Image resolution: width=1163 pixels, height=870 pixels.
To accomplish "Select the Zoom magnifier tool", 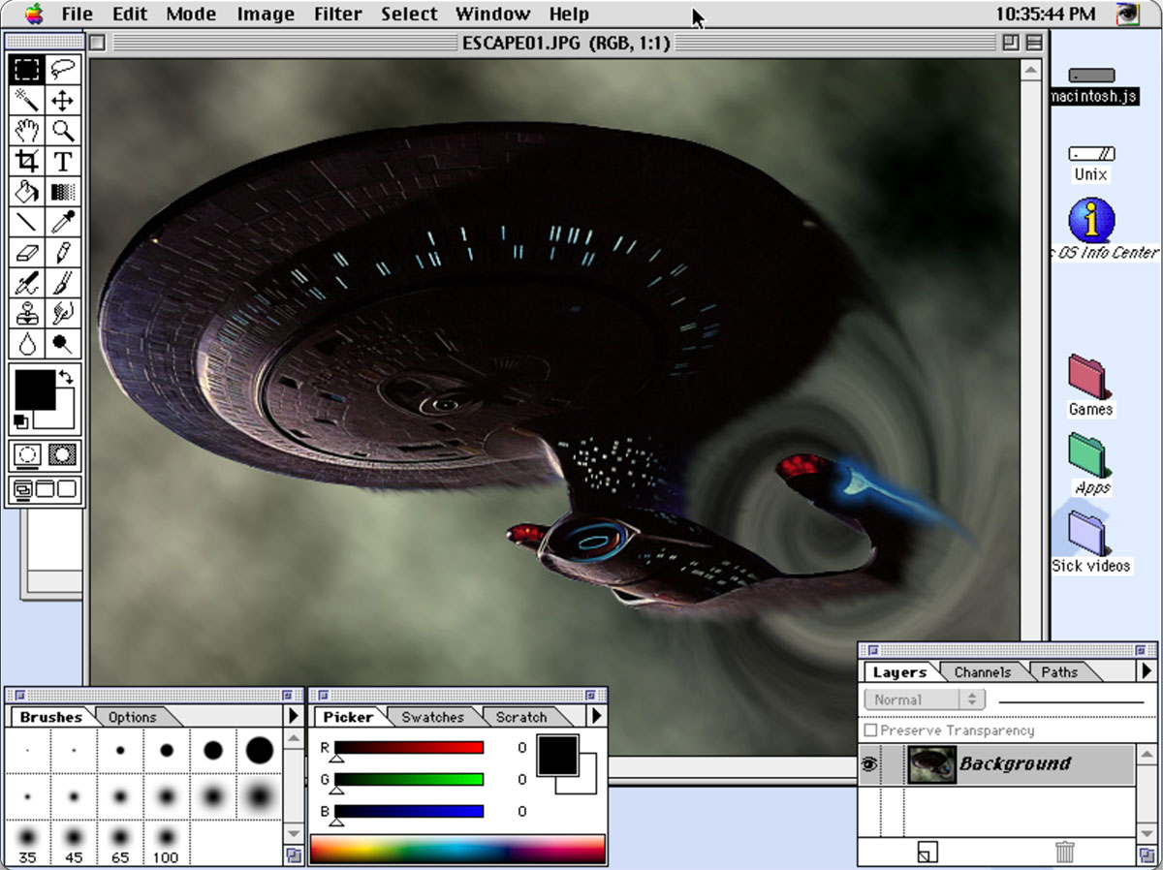I will (63, 131).
